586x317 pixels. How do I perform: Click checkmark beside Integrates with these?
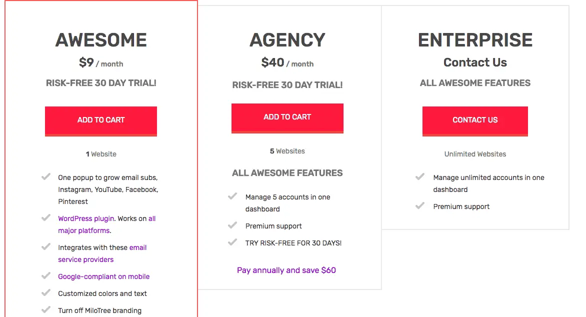pyautogui.click(x=46, y=246)
